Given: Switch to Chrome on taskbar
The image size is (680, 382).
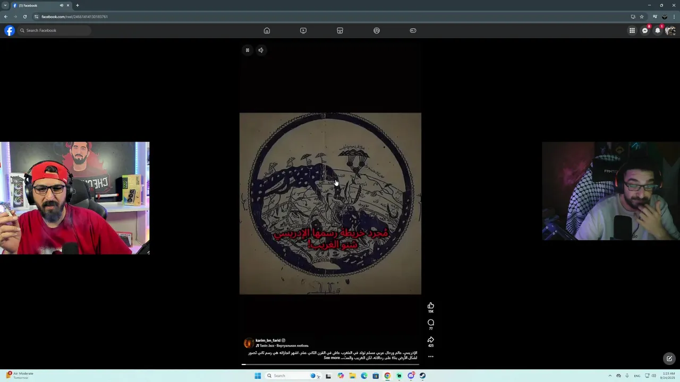Looking at the screenshot, I should [x=387, y=376].
